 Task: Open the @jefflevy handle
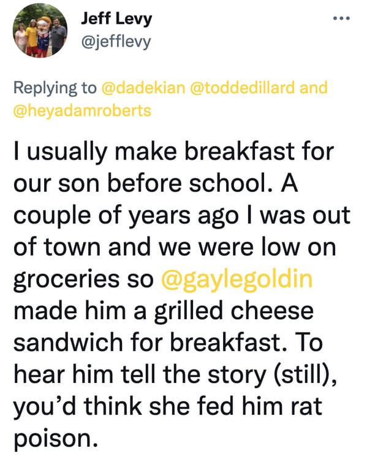116,42
